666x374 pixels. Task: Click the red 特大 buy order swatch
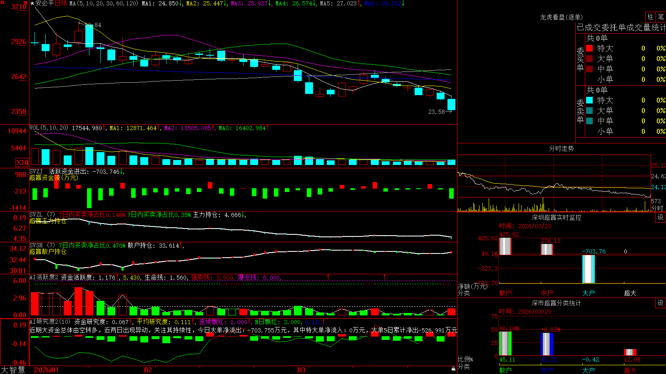(589, 48)
